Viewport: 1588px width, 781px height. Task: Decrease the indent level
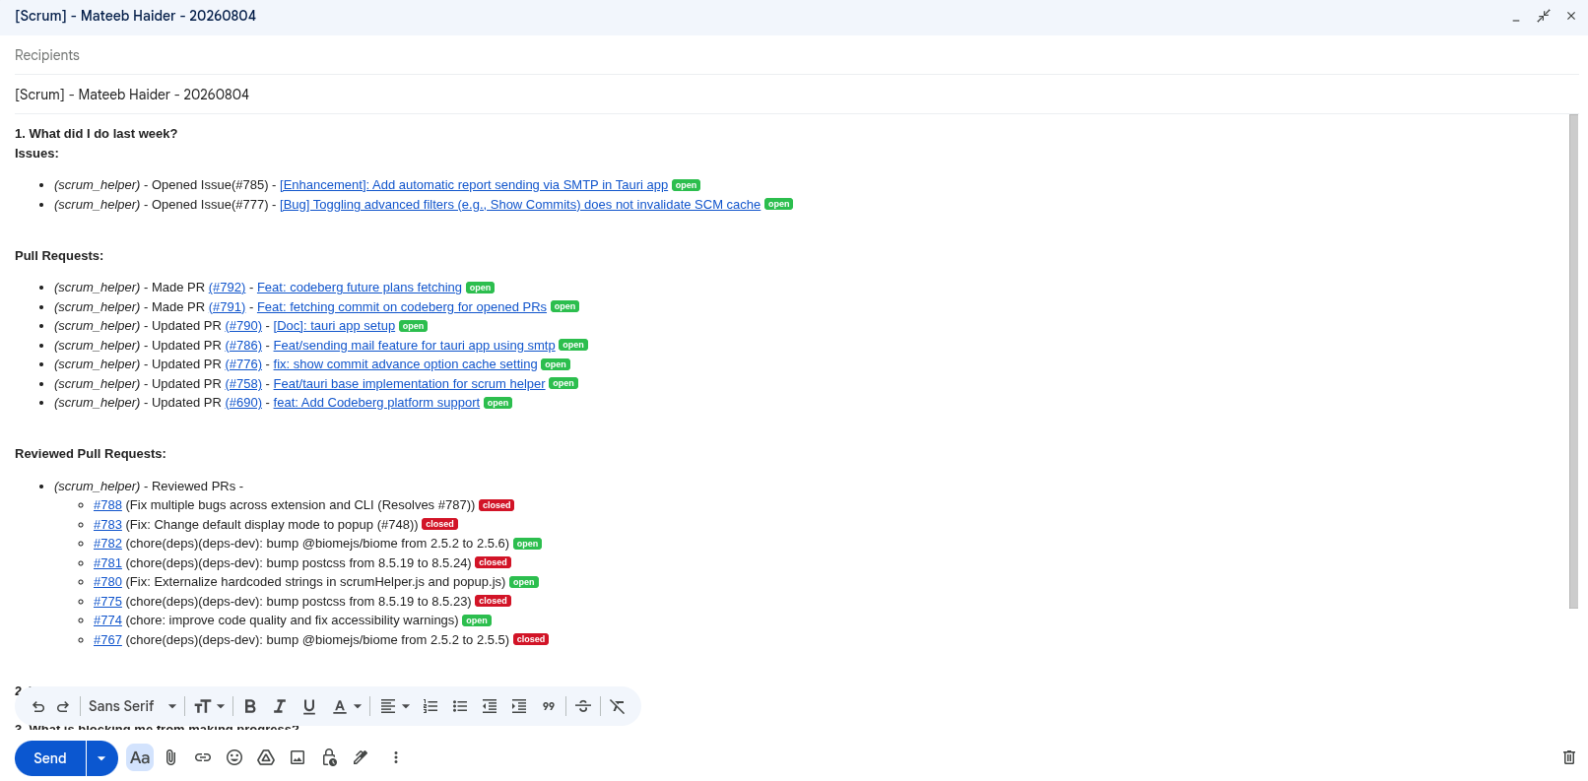(490, 706)
